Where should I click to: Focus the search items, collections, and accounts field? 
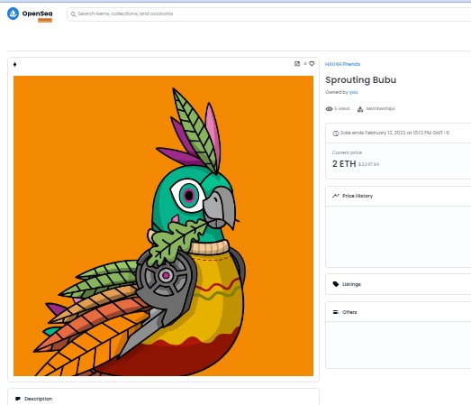coord(269,14)
